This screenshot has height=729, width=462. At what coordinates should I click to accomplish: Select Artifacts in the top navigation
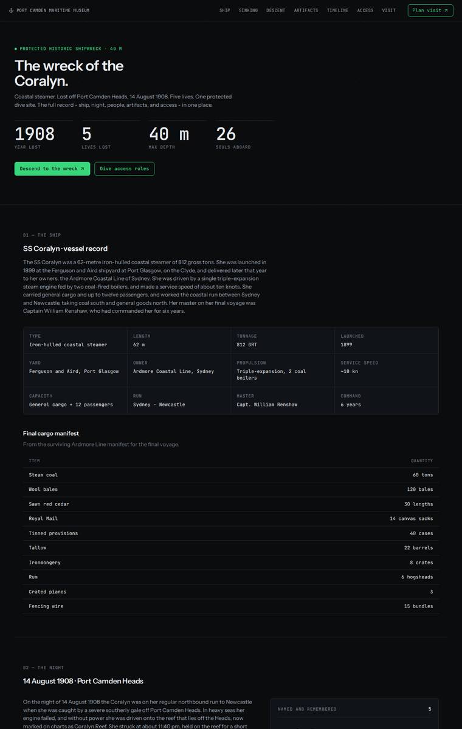coord(306,10)
